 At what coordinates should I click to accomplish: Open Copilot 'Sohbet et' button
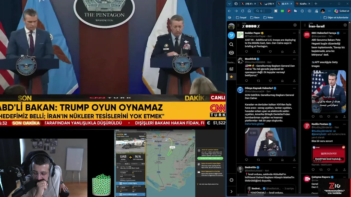(x=342, y=11)
